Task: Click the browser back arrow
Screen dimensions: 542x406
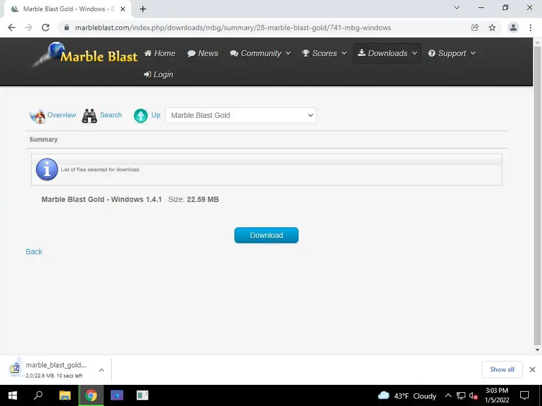Action: 12,27
